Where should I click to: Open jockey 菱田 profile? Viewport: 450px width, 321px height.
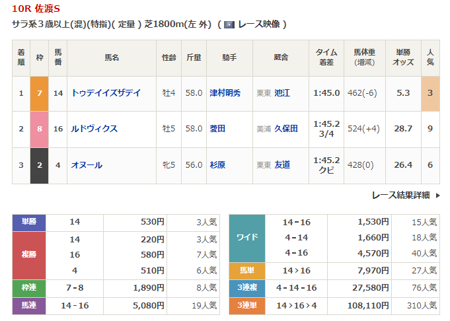pyautogui.click(x=217, y=128)
